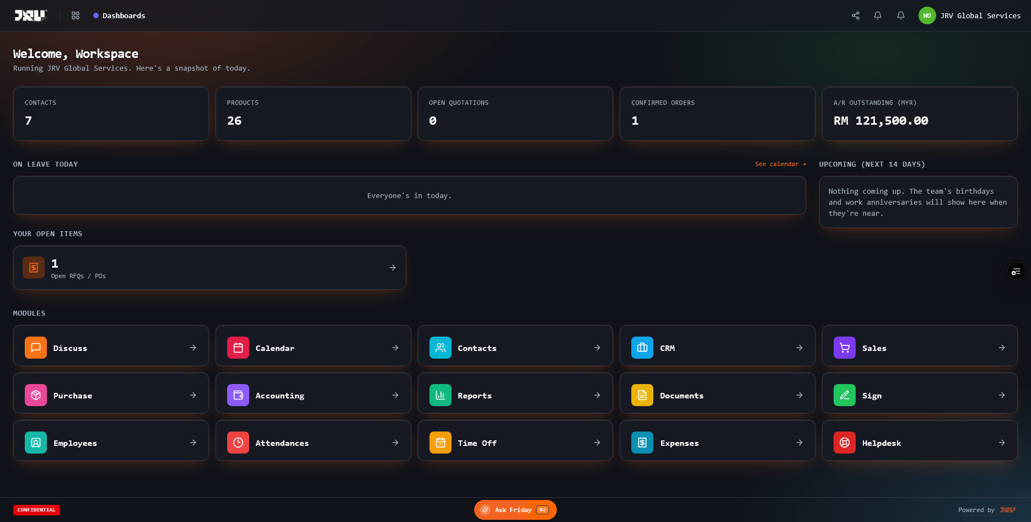Click the arrow on the Helpdesk tile
Image resolution: width=1031 pixels, height=522 pixels.
pyautogui.click(x=1002, y=443)
